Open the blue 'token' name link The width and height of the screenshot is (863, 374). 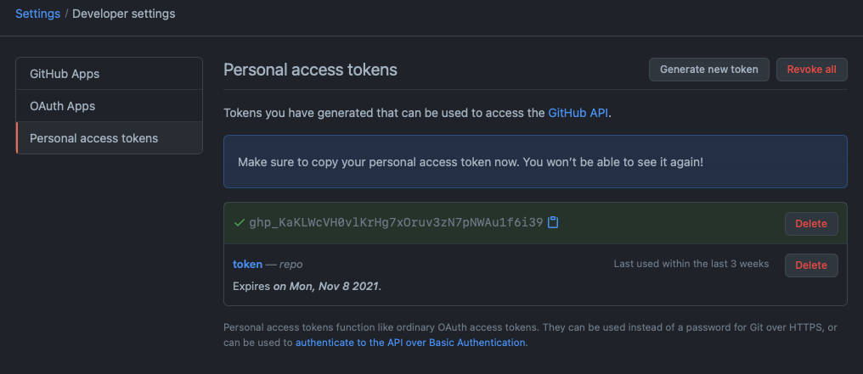(248, 264)
